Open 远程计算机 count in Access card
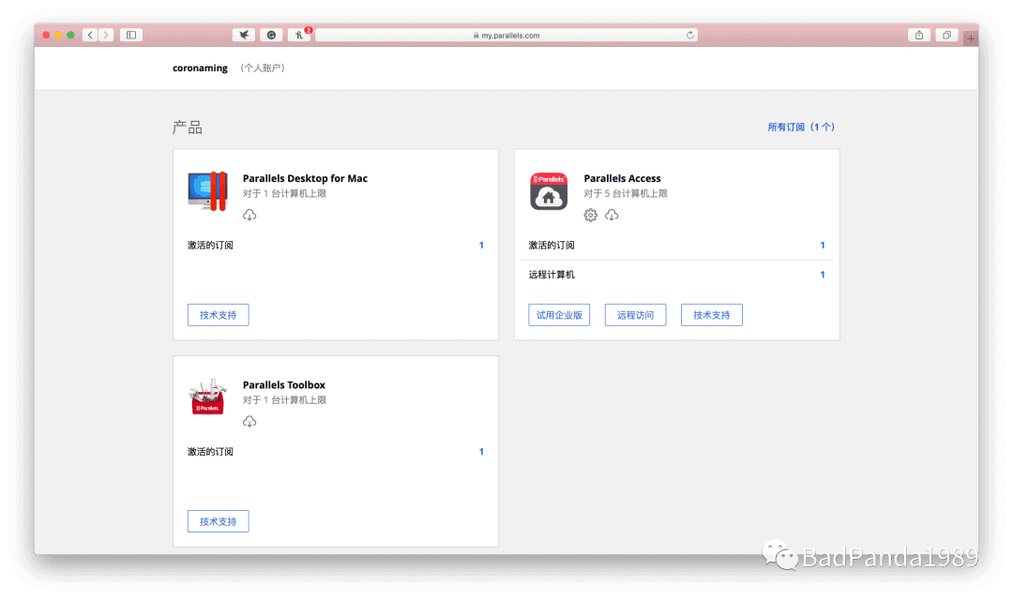The image size is (1013, 600). point(823,275)
